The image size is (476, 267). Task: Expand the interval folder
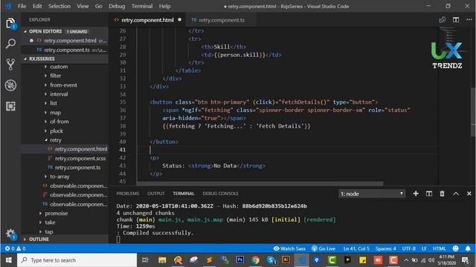[59, 94]
